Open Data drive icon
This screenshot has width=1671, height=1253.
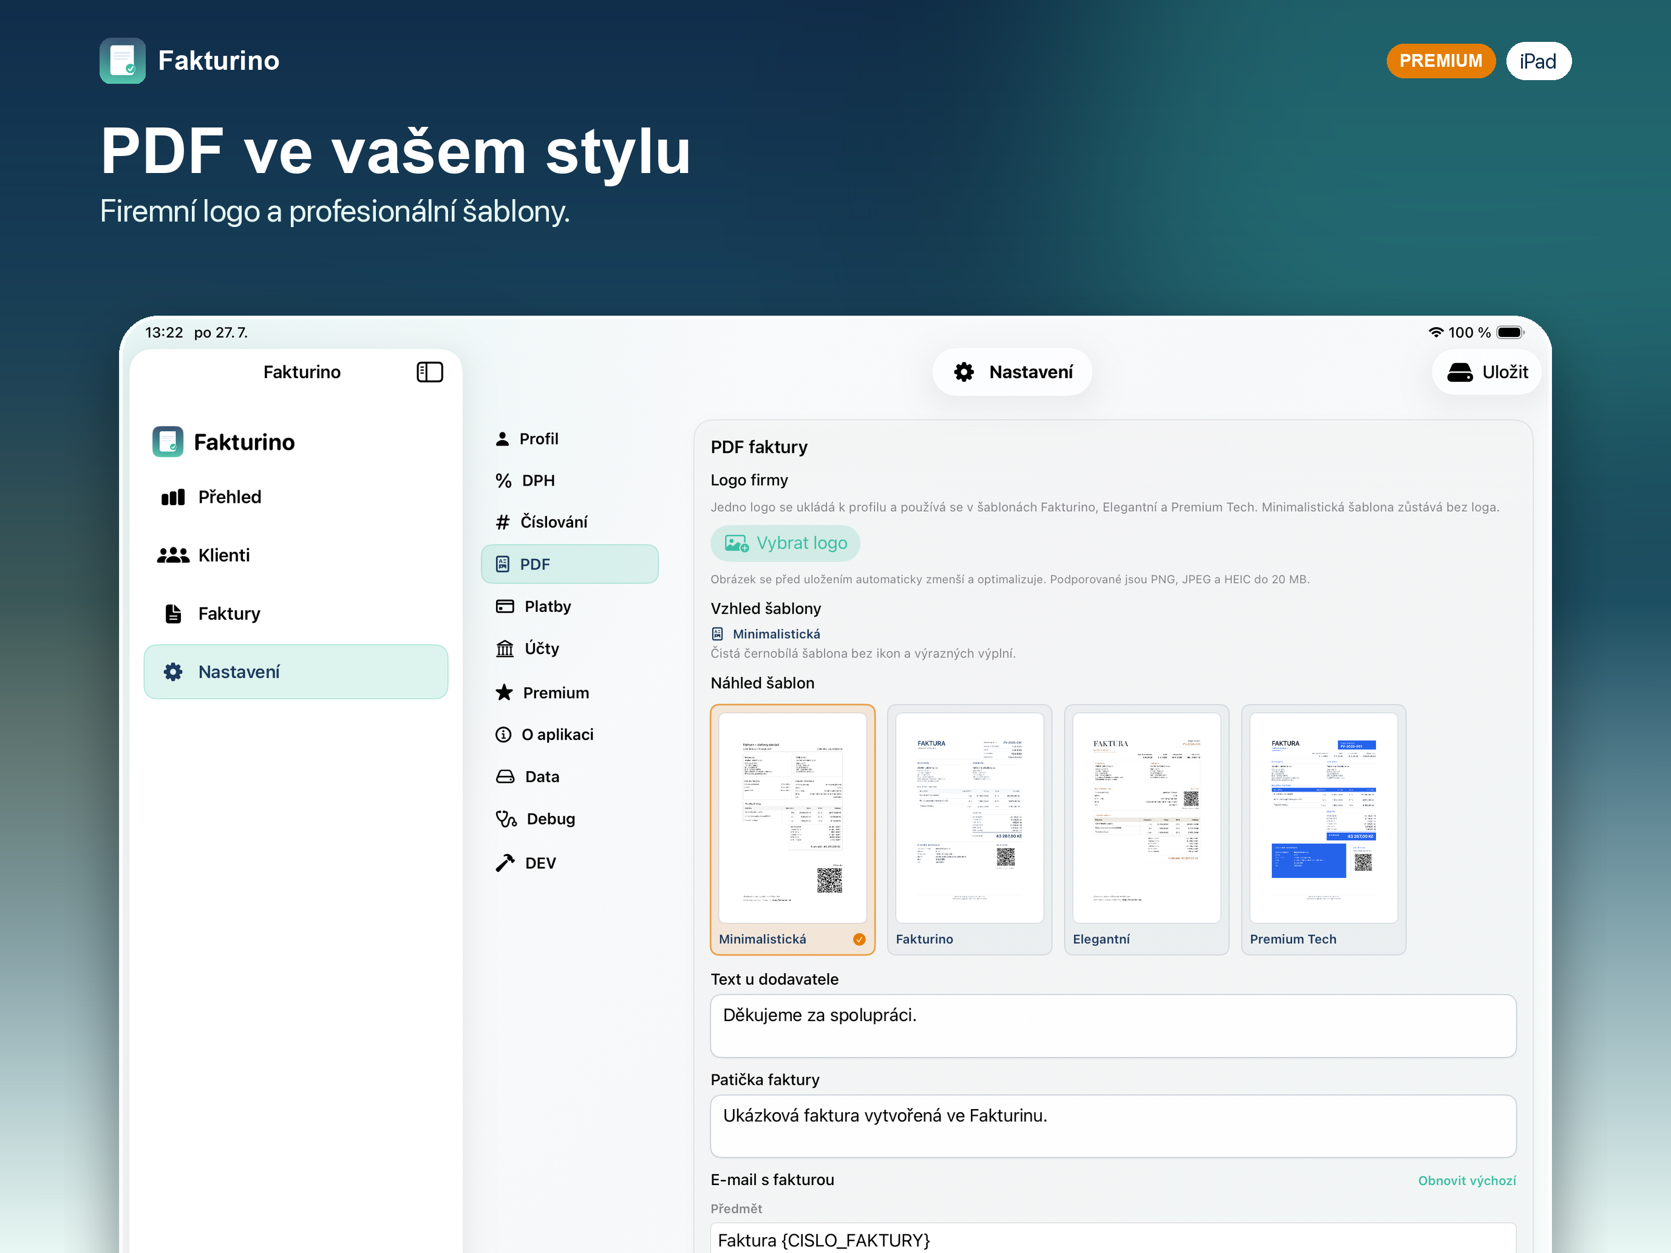coord(505,776)
